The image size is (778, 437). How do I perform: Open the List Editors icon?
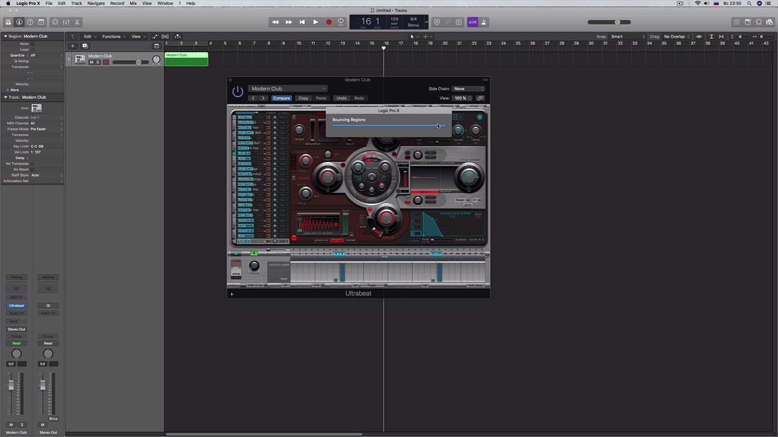736,22
